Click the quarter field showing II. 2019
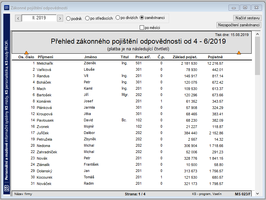Viewport: 266px width, 200px height. pos(39,18)
